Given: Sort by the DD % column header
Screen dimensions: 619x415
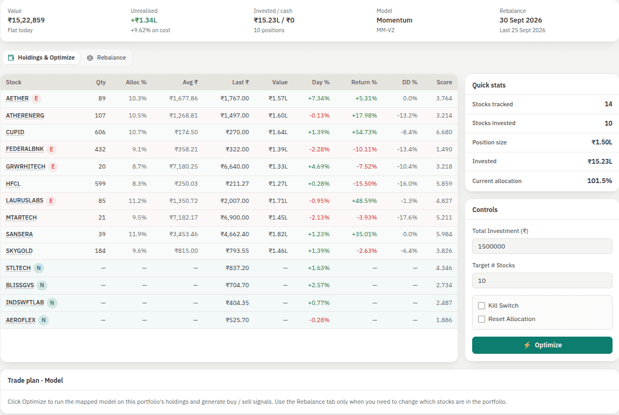Looking at the screenshot, I should (x=410, y=82).
